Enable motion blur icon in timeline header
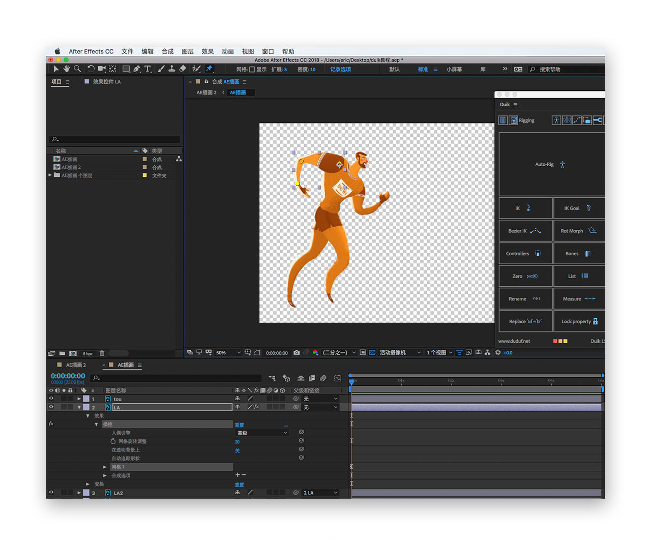651x546 pixels. click(323, 378)
